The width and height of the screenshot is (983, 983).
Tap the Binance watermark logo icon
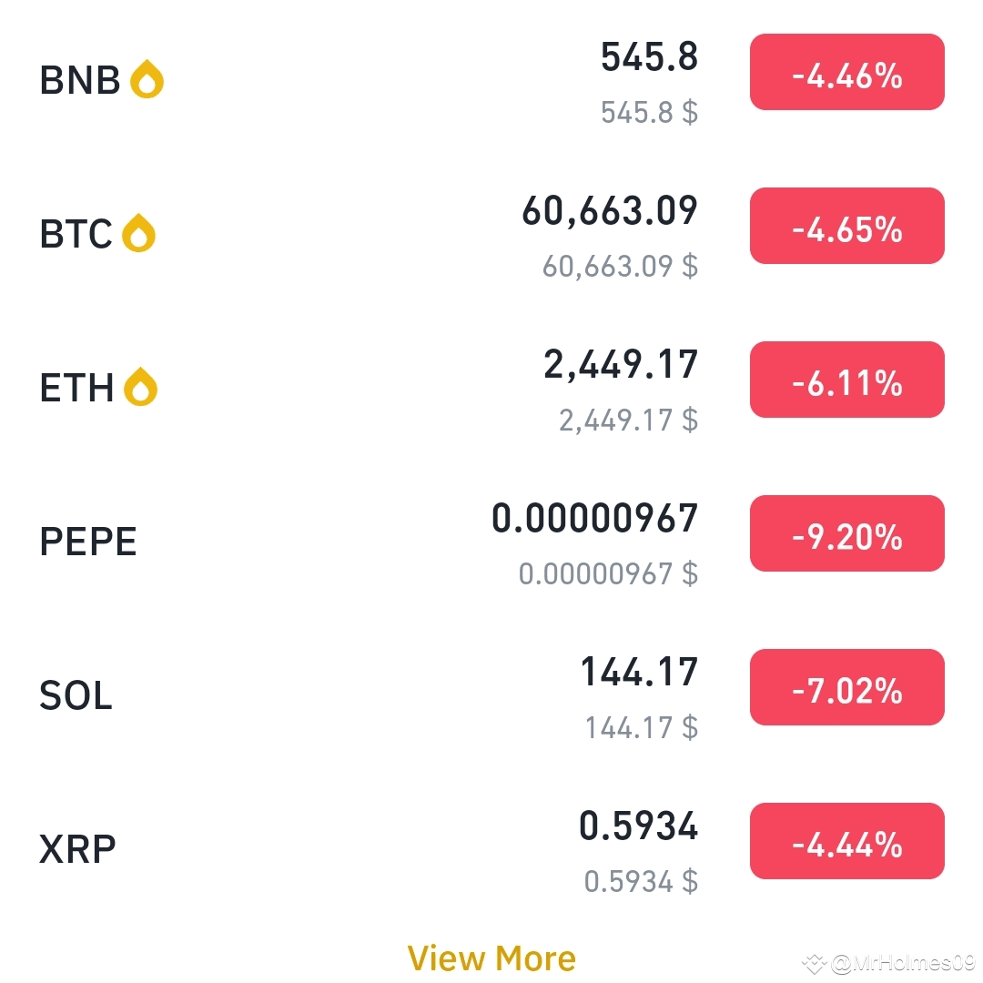815,962
